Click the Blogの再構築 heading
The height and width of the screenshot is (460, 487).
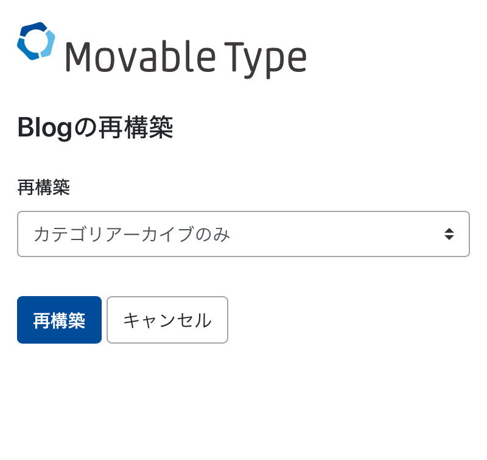pyautogui.click(x=96, y=129)
